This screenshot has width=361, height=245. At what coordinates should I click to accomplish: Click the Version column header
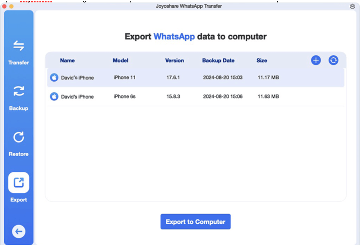tap(175, 60)
